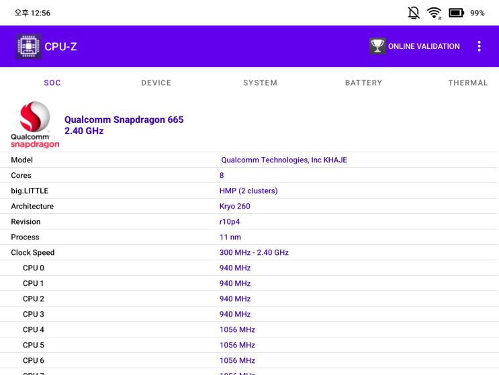The width and height of the screenshot is (499, 375).
Task: Tap the CPU 0 frequency value
Action: pos(235,268)
